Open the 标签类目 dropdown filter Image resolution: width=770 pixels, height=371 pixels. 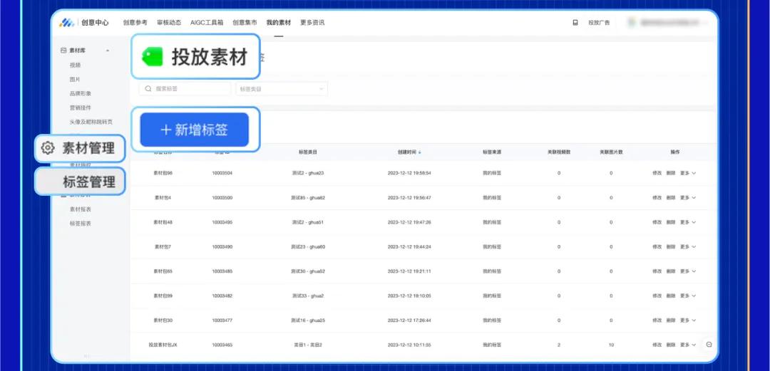282,89
